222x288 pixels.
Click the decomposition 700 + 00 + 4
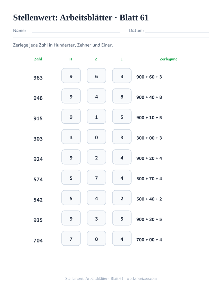(x=149, y=240)
